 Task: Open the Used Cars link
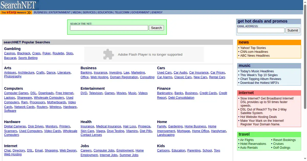point(164,73)
